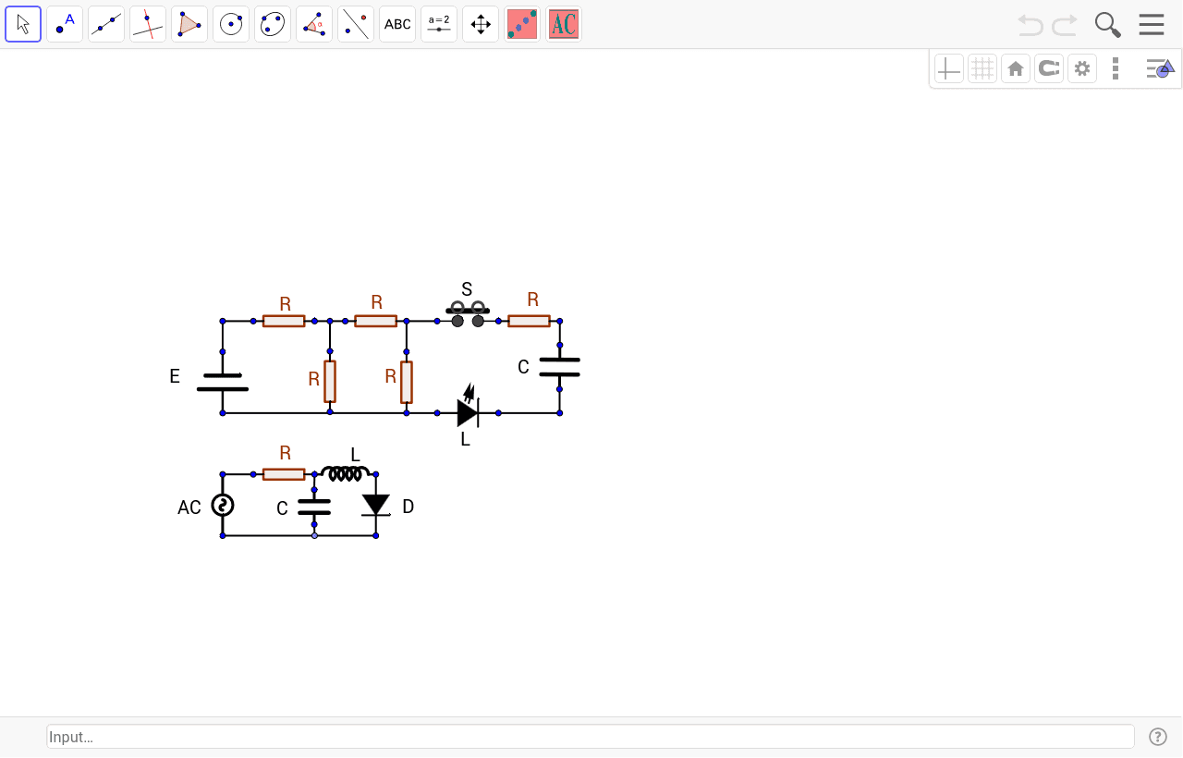This screenshot has height=758, width=1183.
Task: Click the lower-circuit capacitor C symbol
Action: 314,507
